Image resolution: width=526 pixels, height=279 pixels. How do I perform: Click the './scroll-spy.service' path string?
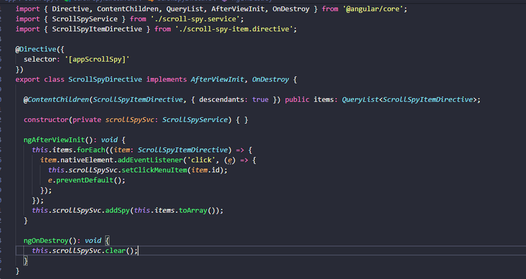click(195, 19)
